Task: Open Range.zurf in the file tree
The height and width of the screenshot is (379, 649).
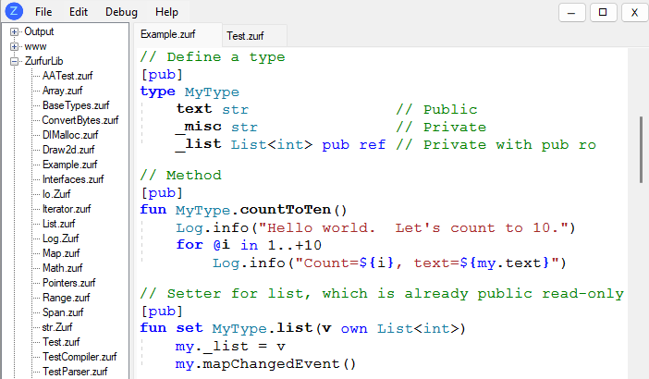Action: (x=67, y=298)
